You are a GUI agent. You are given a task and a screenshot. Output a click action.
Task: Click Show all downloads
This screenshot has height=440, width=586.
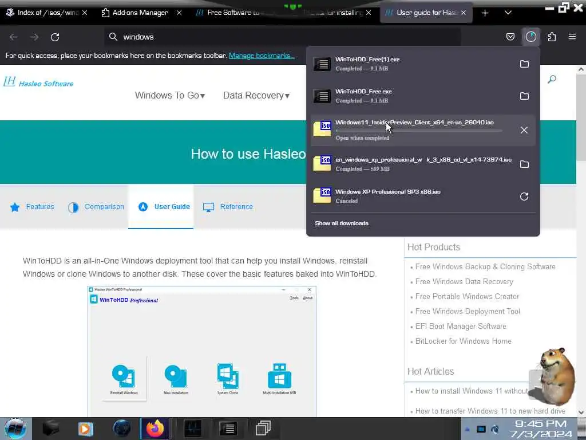[x=342, y=223]
